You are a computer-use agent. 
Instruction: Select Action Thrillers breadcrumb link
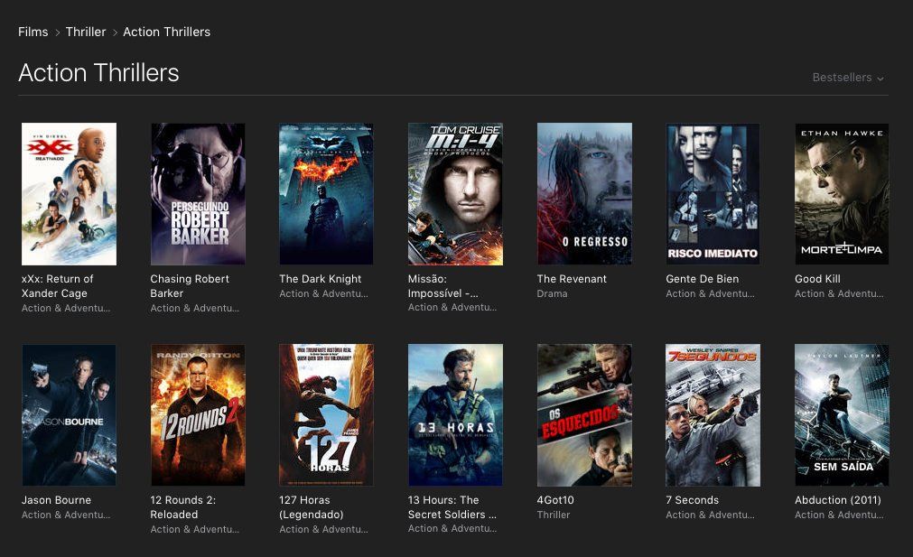coord(166,32)
